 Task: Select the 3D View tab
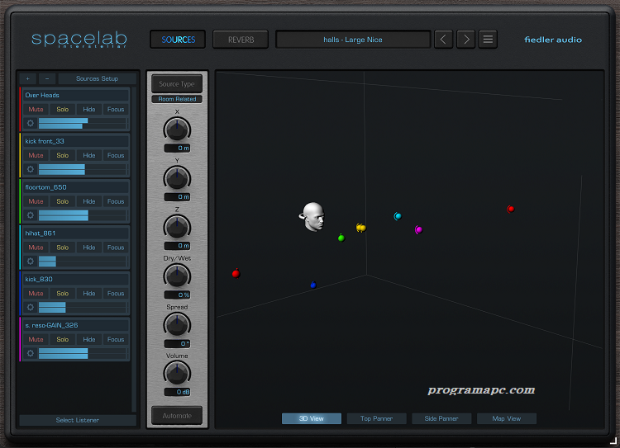[311, 418]
